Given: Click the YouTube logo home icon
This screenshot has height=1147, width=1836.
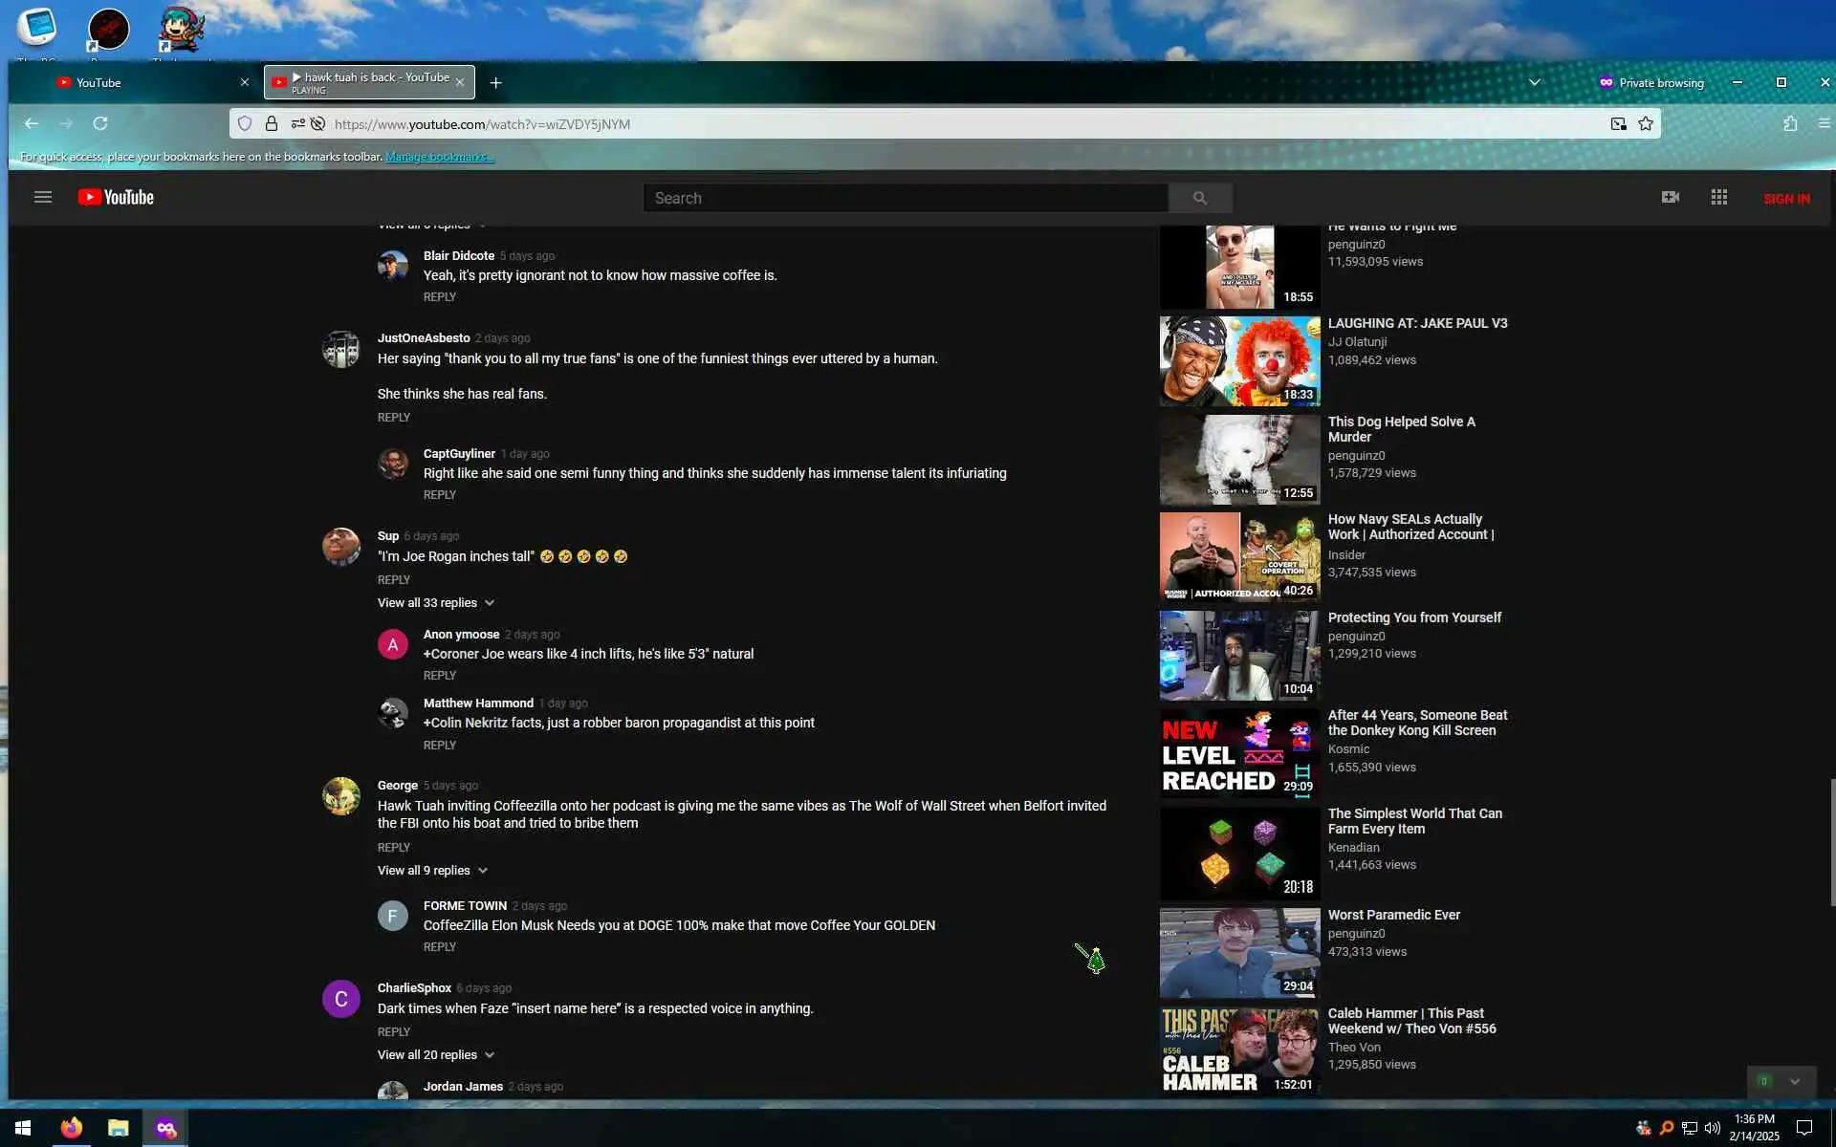Looking at the screenshot, I should click(x=116, y=198).
